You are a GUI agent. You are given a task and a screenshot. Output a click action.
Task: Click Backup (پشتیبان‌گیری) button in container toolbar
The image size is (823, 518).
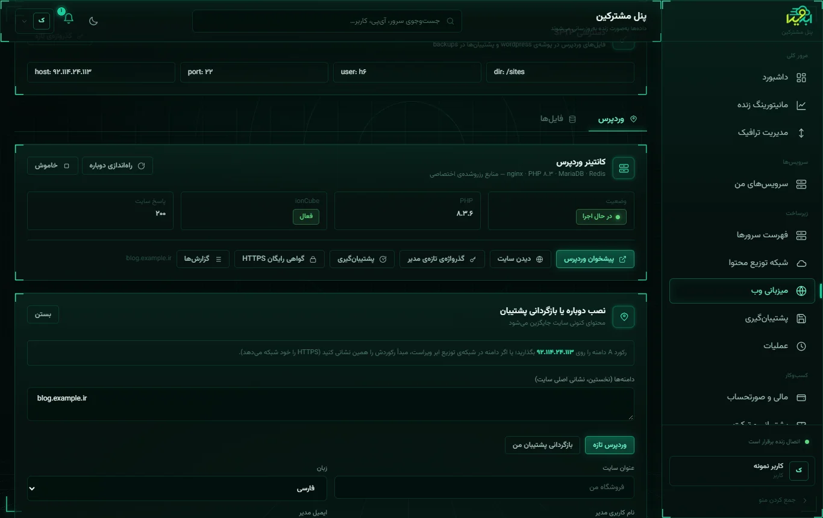[361, 259]
